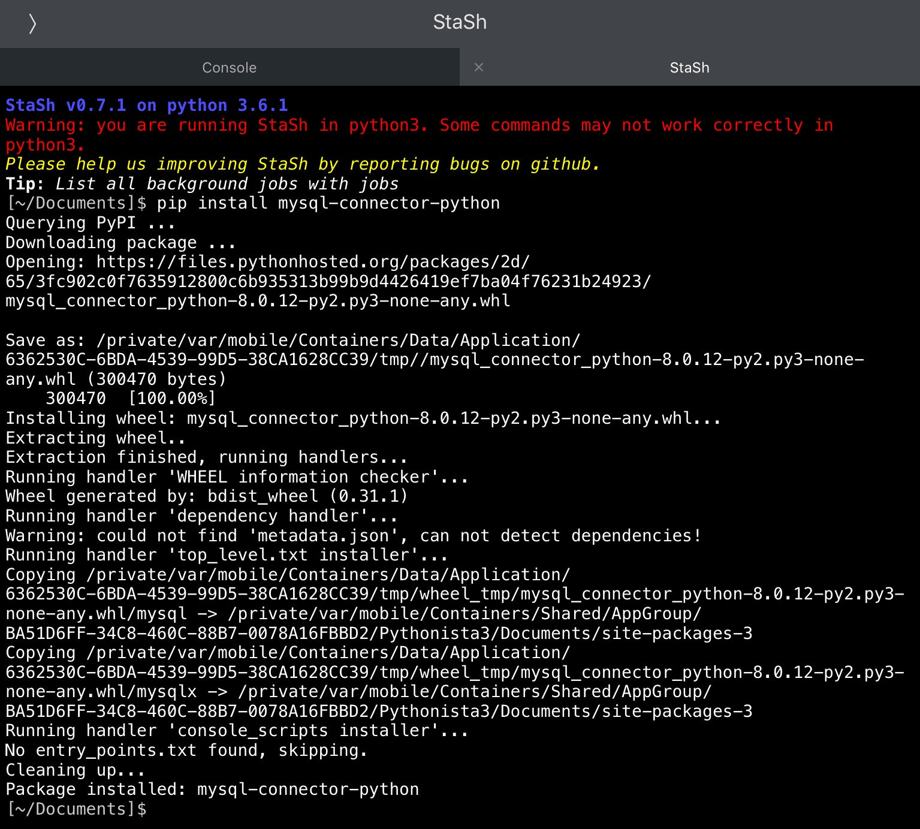The width and height of the screenshot is (920, 829).
Task: Close the StaSh tab
Action: point(478,67)
